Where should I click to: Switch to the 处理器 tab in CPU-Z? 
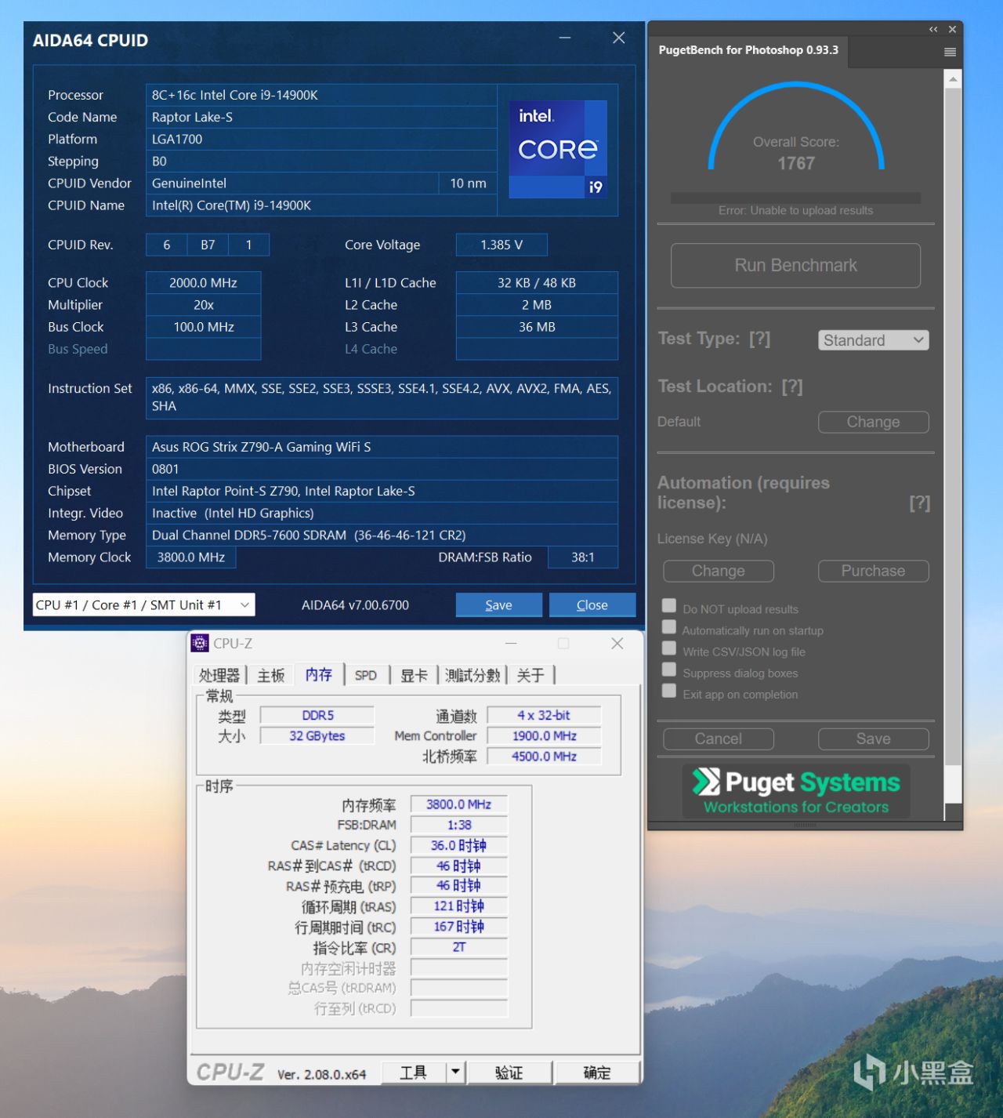pos(219,675)
